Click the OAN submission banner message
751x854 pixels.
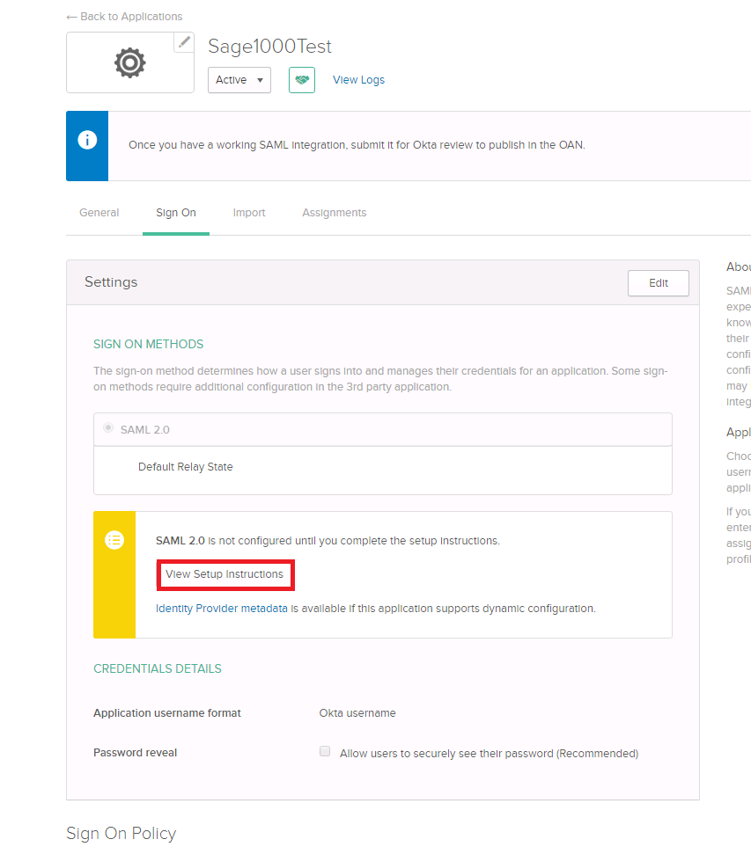click(357, 145)
